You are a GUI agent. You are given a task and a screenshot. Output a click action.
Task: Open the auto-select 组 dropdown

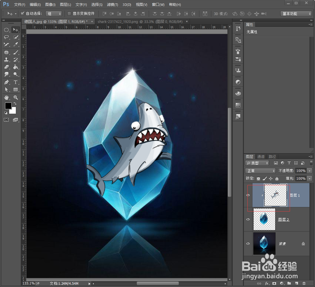[54, 14]
